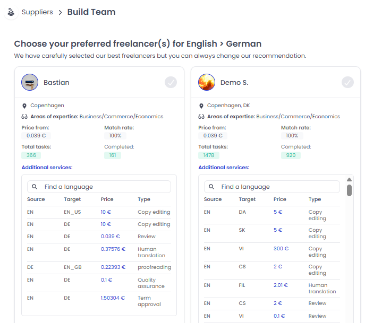Click the Price column header in Bastian's table
This screenshot has width=365, height=323.
[x=107, y=199]
